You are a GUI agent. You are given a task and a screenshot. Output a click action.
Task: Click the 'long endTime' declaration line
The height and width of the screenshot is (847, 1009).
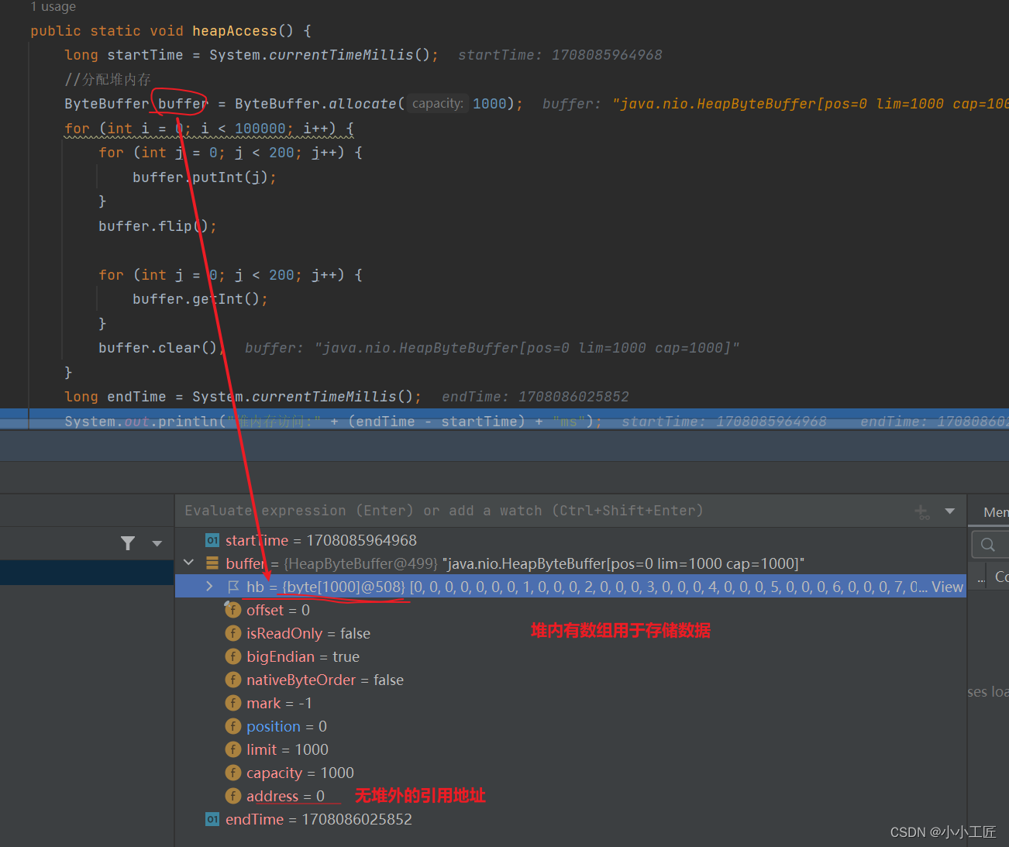coord(243,397)
